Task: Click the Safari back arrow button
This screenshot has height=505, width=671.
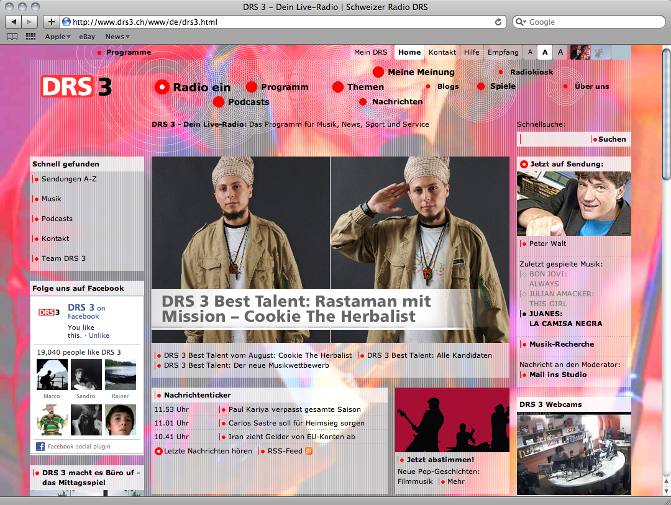Action: [x=14, y=22]
